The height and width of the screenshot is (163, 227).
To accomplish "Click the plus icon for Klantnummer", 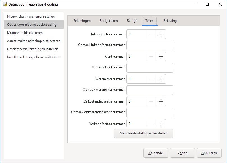I will pos(161,57).
